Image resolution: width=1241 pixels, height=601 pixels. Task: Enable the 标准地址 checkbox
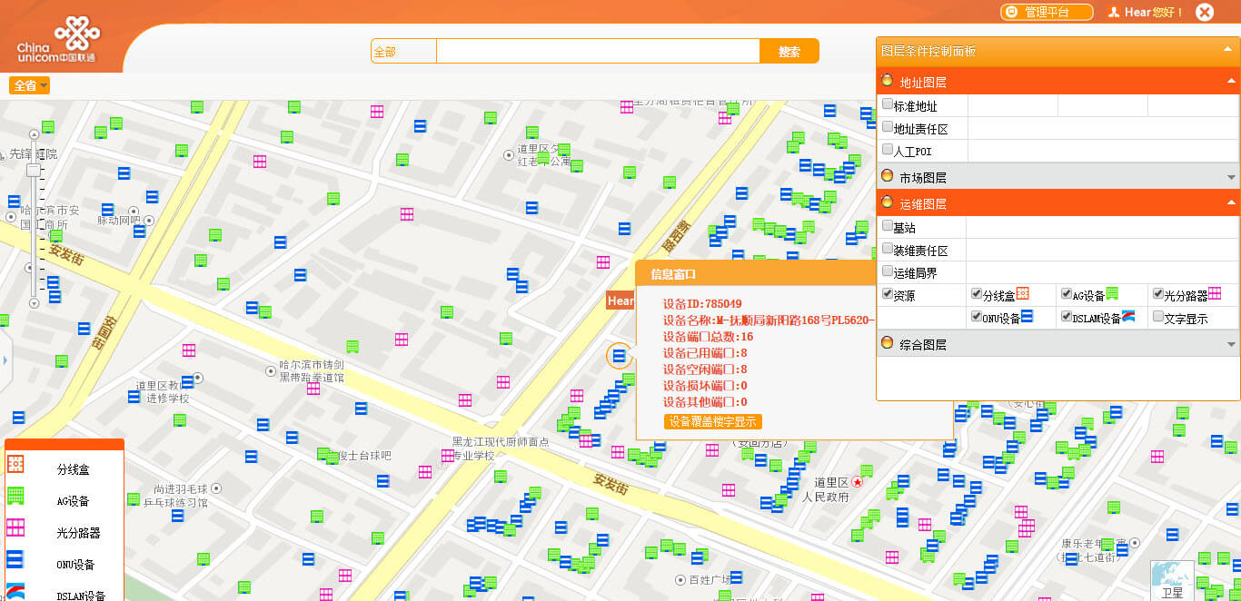tap(888, 104)
